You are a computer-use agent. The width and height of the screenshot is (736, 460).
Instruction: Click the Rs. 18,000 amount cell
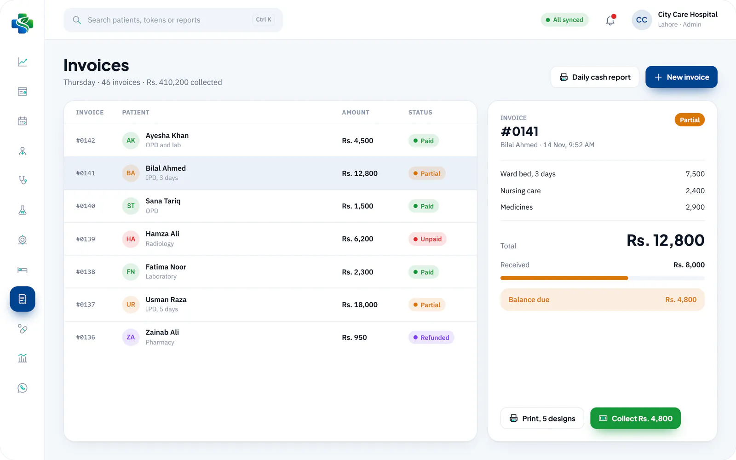pyautogui.click(x=360, y=305)
